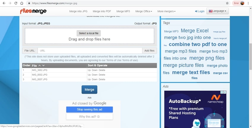Open the Language selector dropdown
252x128 pixels.
[x=217, y=11]
